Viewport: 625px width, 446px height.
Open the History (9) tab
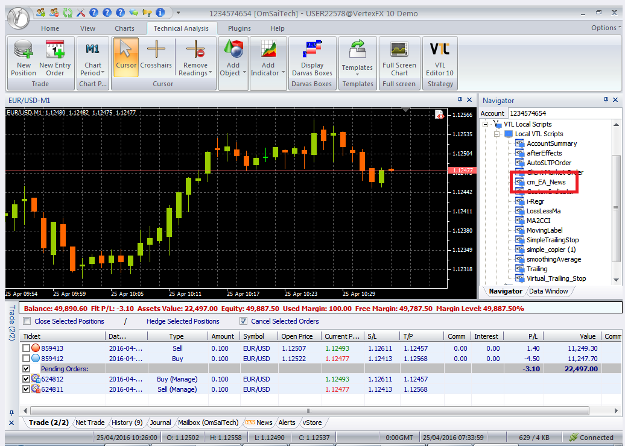click(127, 422)
